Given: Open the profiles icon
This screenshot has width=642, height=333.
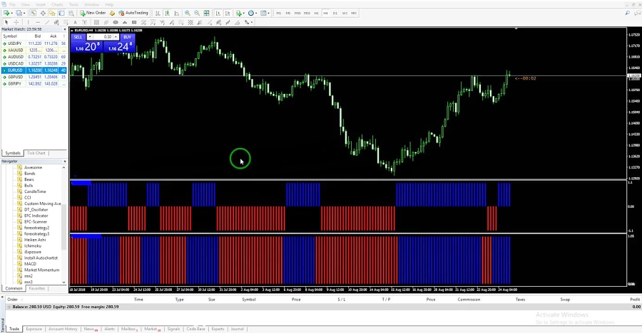Looking at the screenshot, I should 19,13.
